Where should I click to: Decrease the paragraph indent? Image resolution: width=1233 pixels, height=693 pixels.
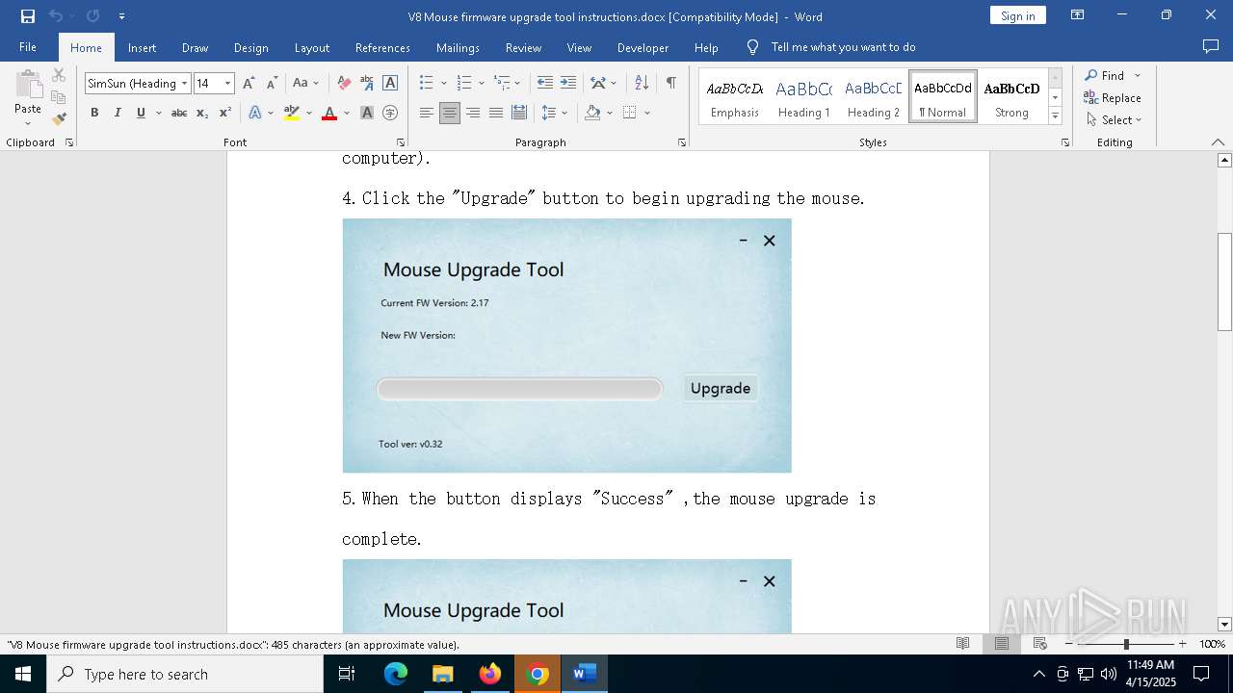(x=545, y=84)
